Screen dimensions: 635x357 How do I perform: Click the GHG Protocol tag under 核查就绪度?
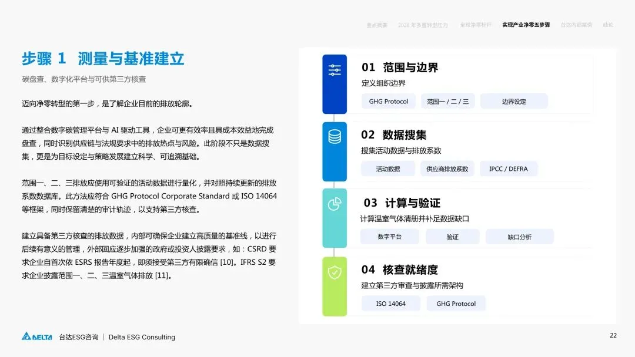click(x=456, y=304)
